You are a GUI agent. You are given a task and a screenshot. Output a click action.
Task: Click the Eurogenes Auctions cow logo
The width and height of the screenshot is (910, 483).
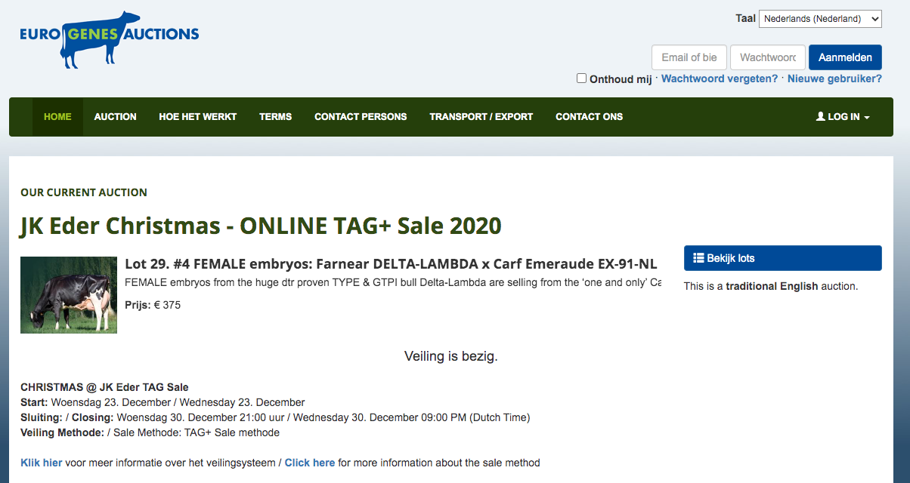pos(109,38)
